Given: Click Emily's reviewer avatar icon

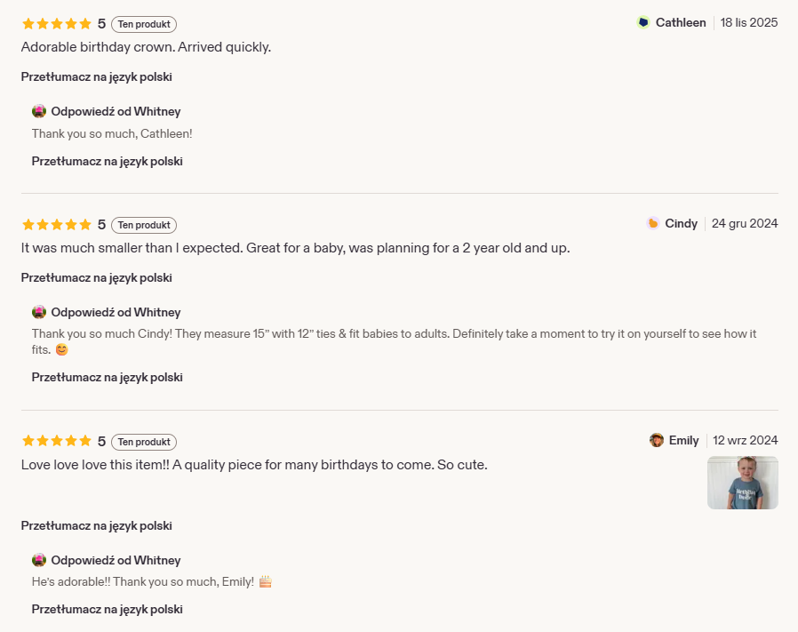Looking at the screenshot, I should (657, 441).
